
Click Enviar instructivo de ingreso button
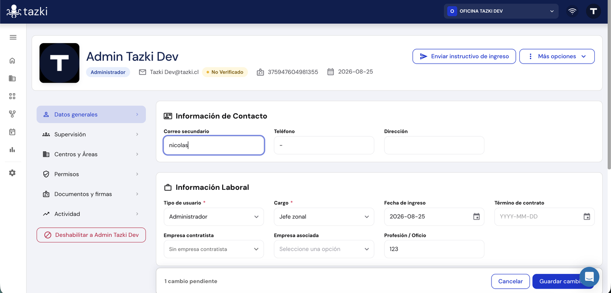(x=464, y=56)
